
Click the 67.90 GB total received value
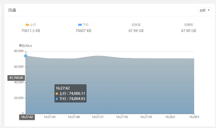189,31
